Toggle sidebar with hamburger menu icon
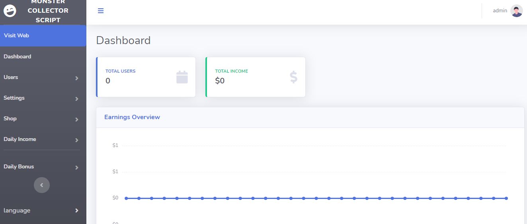 point(101,11)
